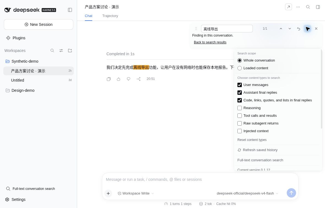Give the reply a thumbs up
Viewport: 325px width, 208px height.
point(118,79)
